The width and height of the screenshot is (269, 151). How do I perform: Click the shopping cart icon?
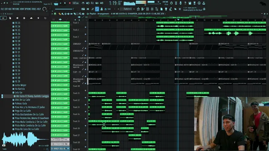click(x=180, y=9)
